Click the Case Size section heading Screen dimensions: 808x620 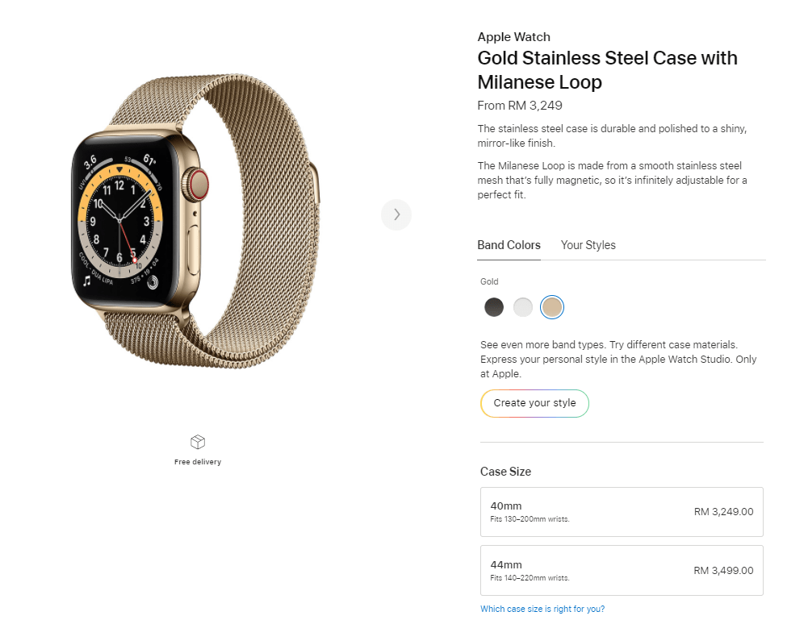click(x=505, y=472)
